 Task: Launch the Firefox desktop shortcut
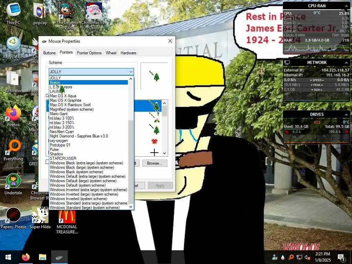click(13, 116)
